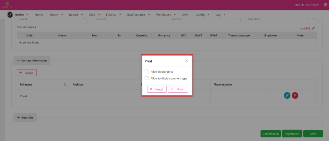Image resolution: width=329 pixels, height=141 pixels.
Task: Click the settings gear icon
Action: (x=325, y=5)
